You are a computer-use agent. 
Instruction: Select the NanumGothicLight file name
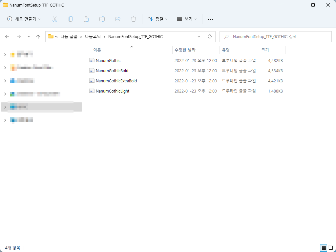113,91
